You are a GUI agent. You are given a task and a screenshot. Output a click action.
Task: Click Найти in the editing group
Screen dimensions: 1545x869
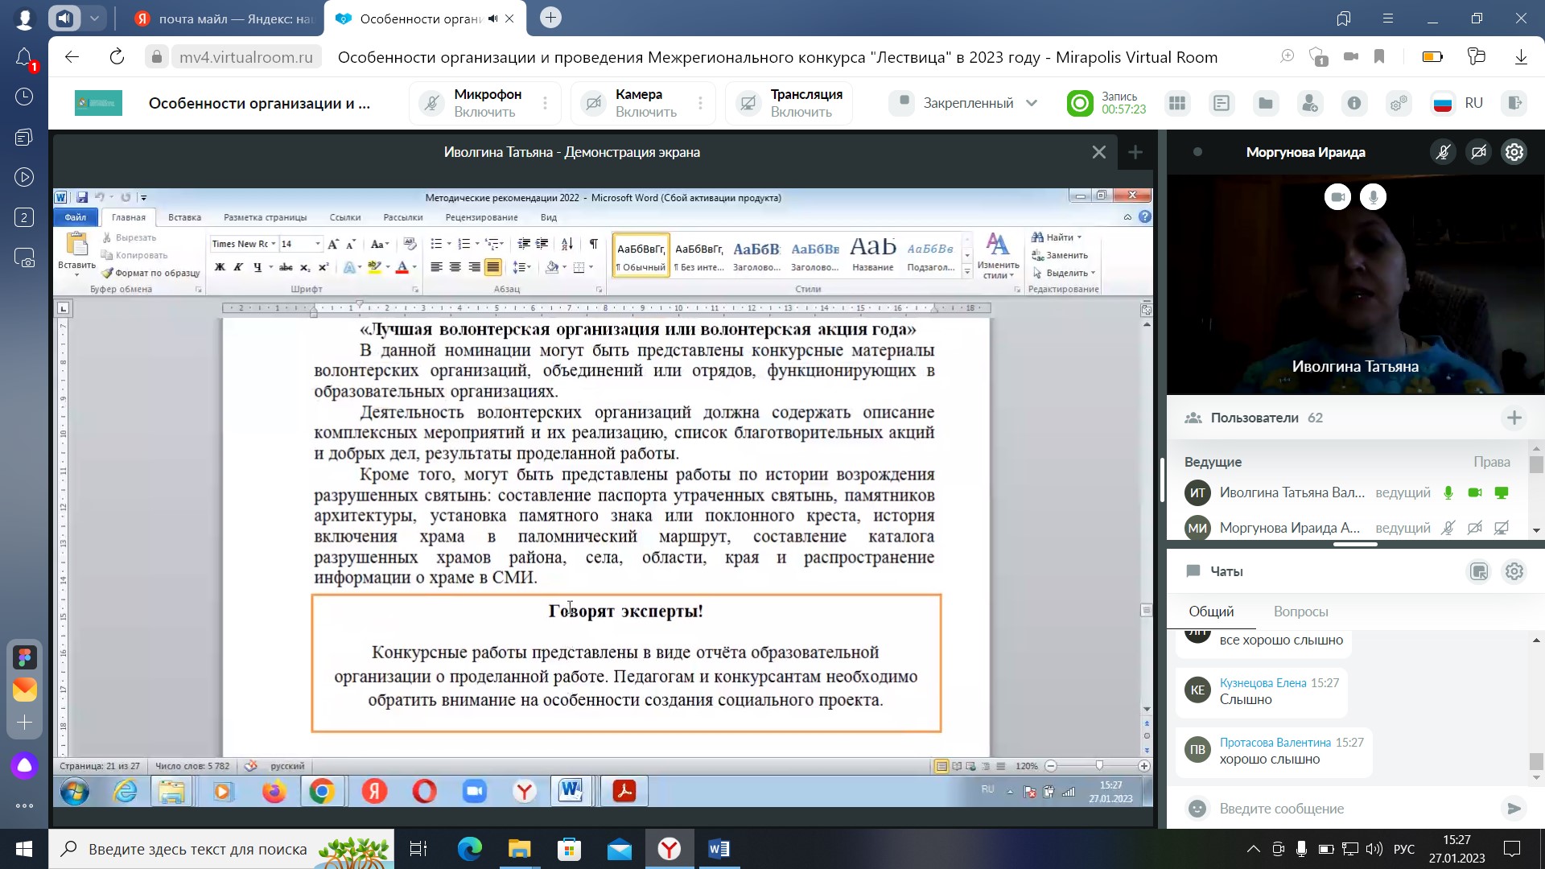[x=1057, y=237]
